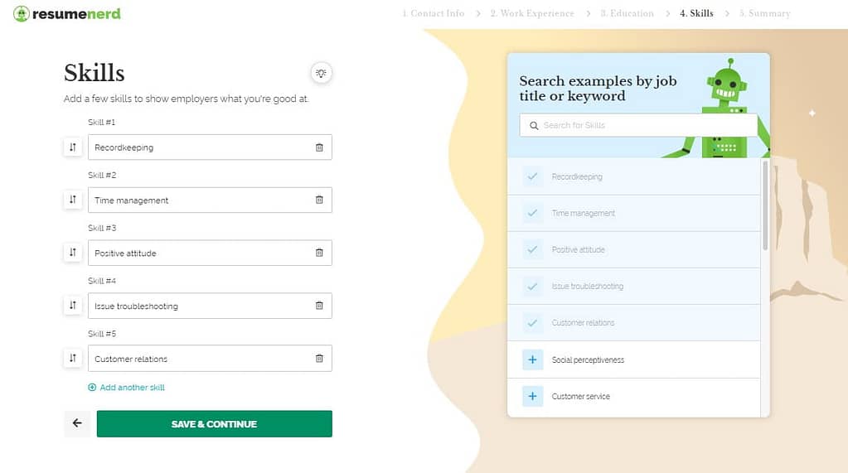This screenshot has height=473, width=848.
Task: Click the Save & Continue button
Action: pos(214,424)
